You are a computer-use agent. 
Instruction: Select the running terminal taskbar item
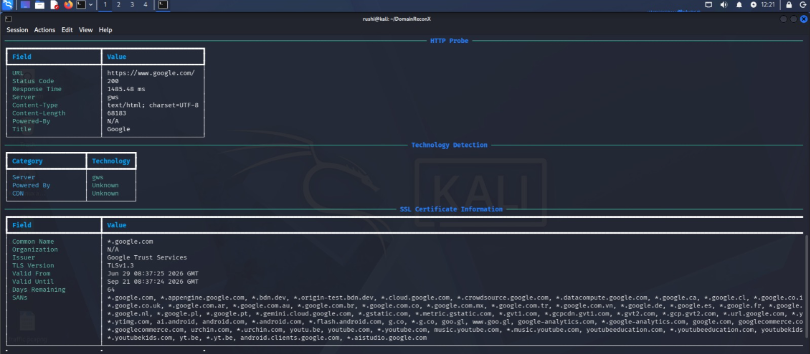[163, 5]
